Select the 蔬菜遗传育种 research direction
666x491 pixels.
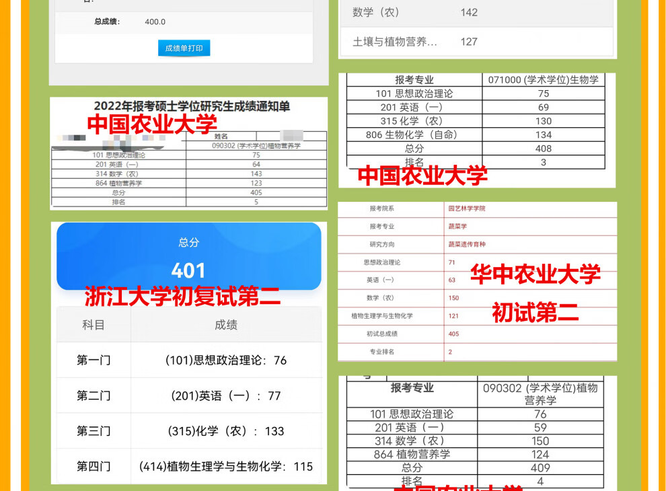tap(467, 244)
